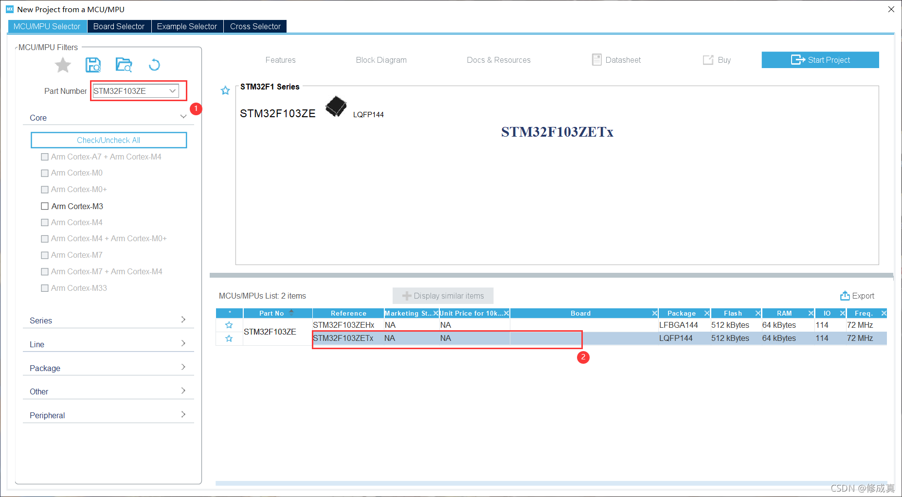902x497 pixels.
Task: Click the horizontal splitter bar above MCU list
Action: coord(551,275)
